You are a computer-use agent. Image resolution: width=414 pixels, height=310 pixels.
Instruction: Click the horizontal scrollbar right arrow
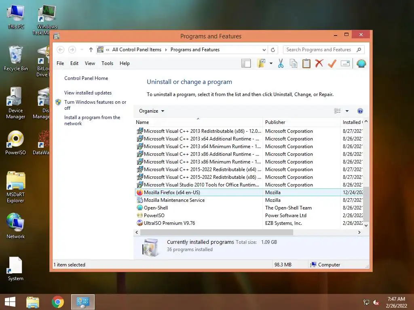(359, 232)
